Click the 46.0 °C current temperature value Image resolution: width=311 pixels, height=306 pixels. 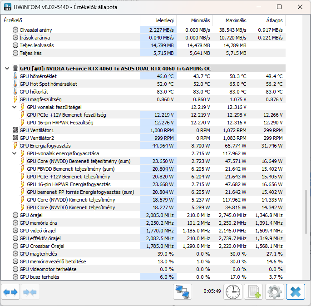(x=165, y=76)
